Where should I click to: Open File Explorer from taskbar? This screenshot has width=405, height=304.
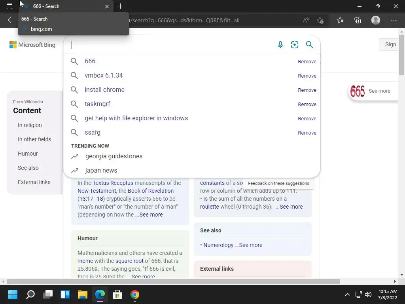(83, 294)
